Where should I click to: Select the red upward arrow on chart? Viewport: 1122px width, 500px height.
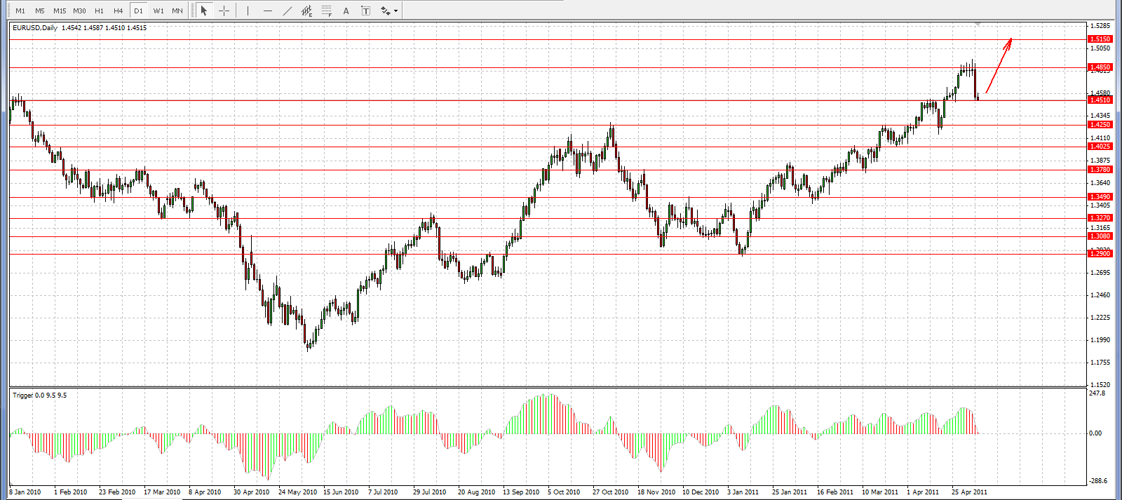tap(999, 65)
